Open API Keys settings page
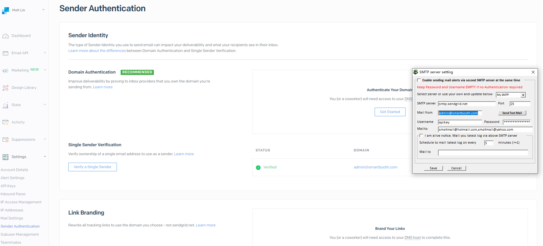543x246 pixels. point(8,186)
